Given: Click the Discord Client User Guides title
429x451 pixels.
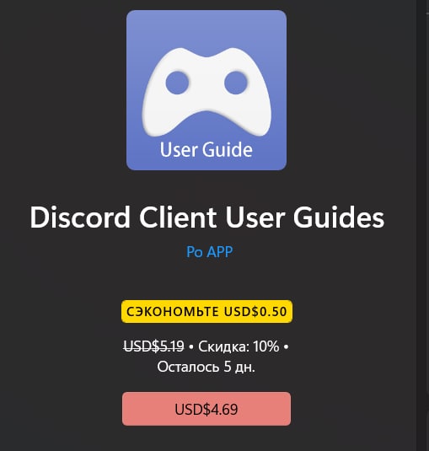Looking at the screenshot, I should (207, 217).
